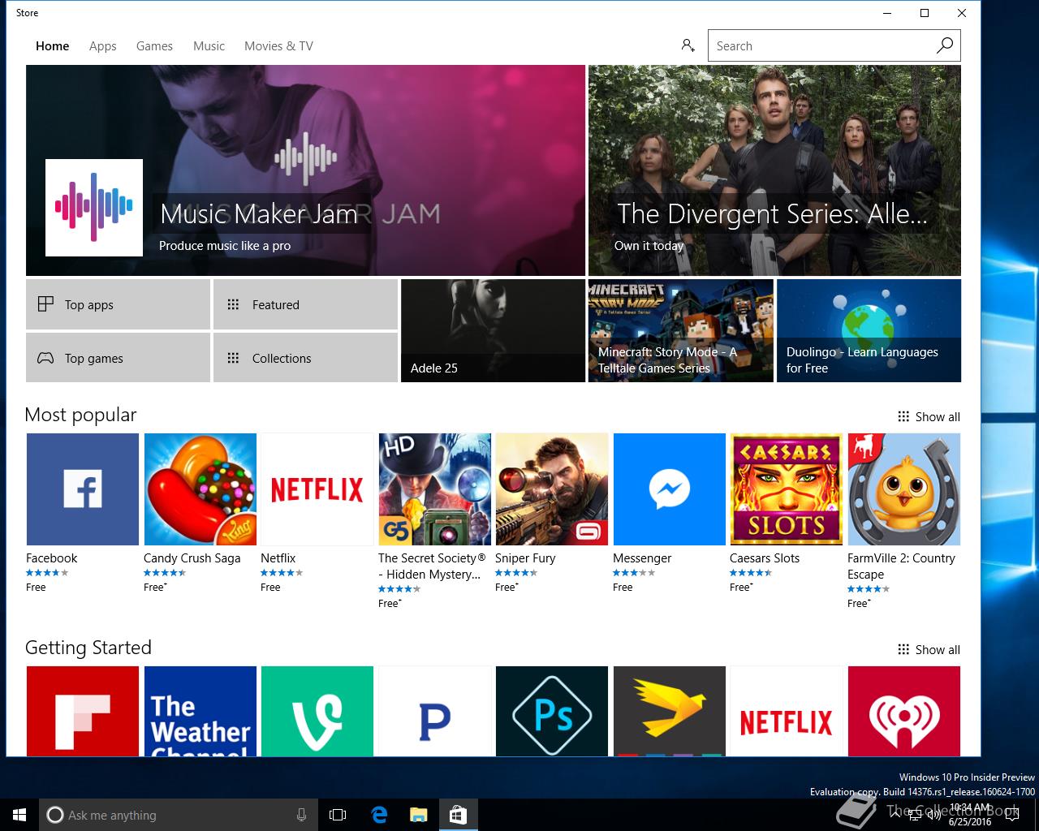Switch to the Games tab
This screenshot has height=831, width=1039.
tap(154, 45)
